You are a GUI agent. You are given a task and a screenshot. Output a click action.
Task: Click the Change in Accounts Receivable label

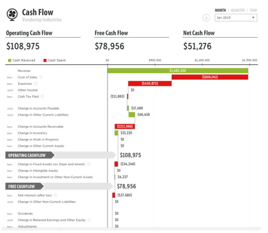click(x=40, y=127)
